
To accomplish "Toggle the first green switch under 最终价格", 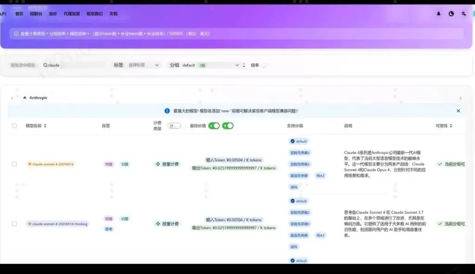I will coord(213,125).
